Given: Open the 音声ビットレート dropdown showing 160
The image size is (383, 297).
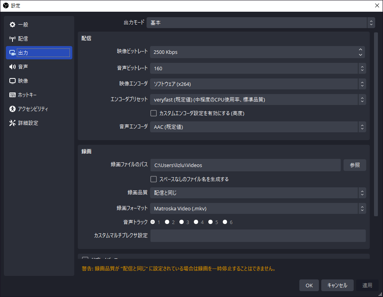Looking at the screenshot, I should [258, 69].
